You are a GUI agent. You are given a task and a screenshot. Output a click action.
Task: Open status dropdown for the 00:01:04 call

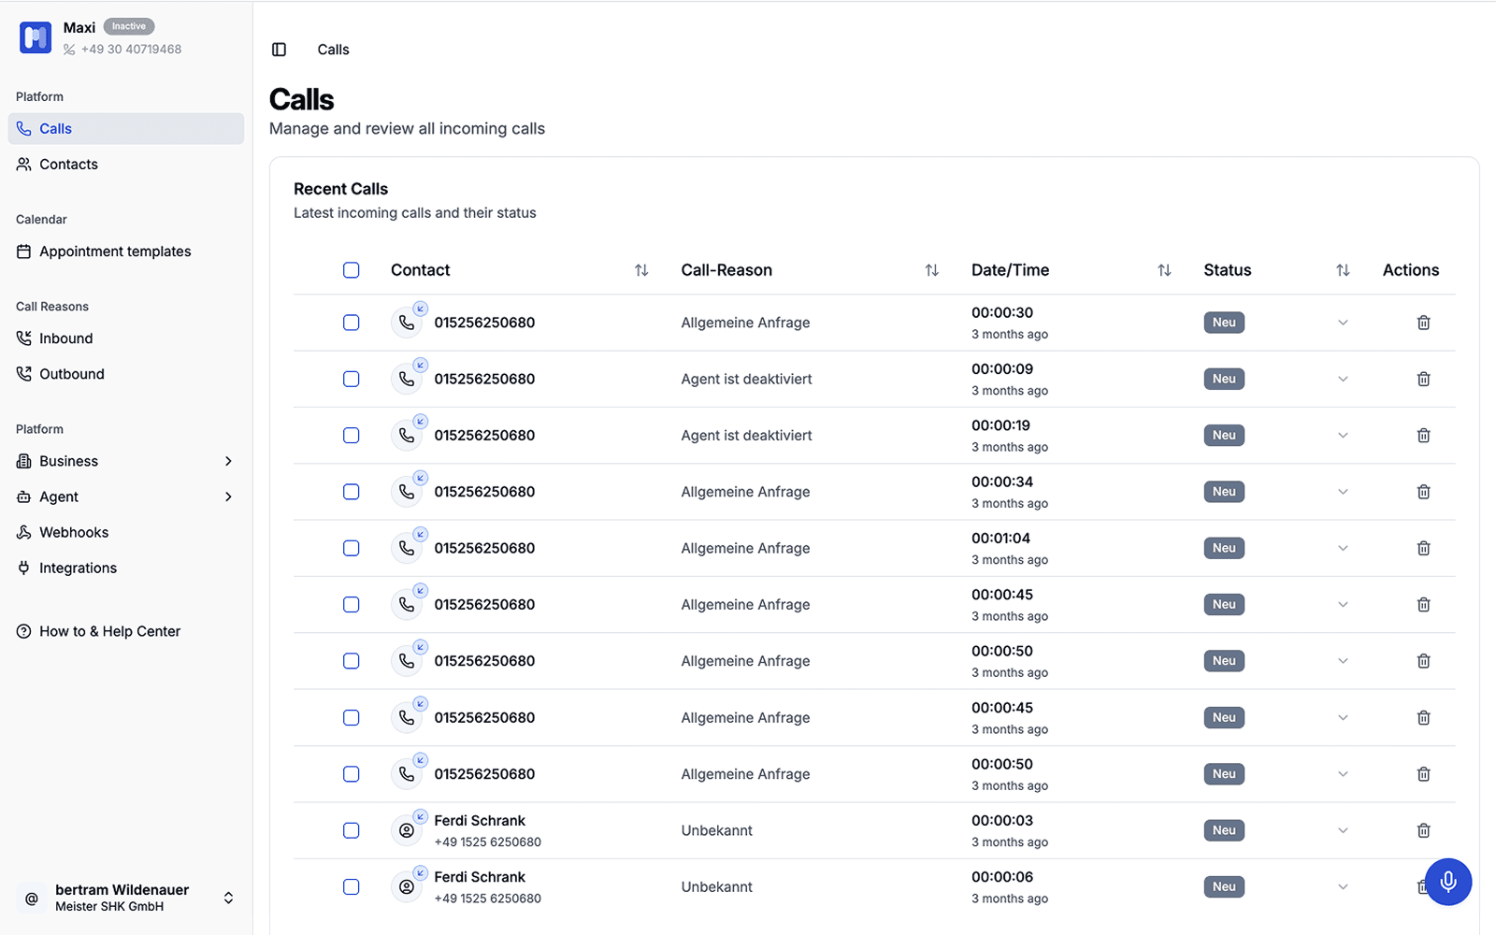1343,548
